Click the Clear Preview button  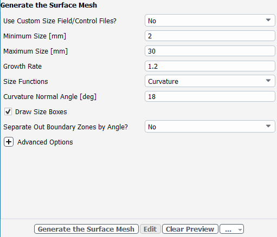click(190, 229)
